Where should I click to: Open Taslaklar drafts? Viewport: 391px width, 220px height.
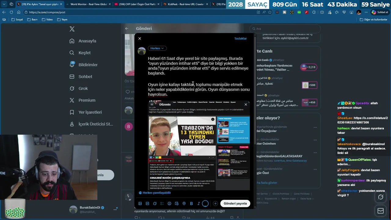pyautogui.click(x=240, y=38)
